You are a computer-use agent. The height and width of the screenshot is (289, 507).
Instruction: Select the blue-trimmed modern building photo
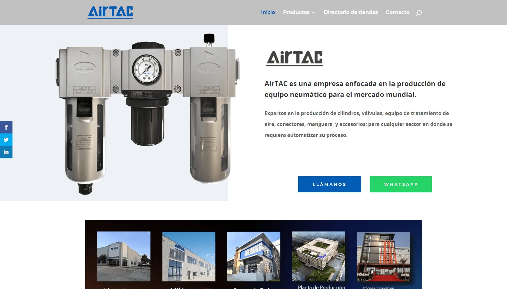pyautogui.click(x=253, y=256)
